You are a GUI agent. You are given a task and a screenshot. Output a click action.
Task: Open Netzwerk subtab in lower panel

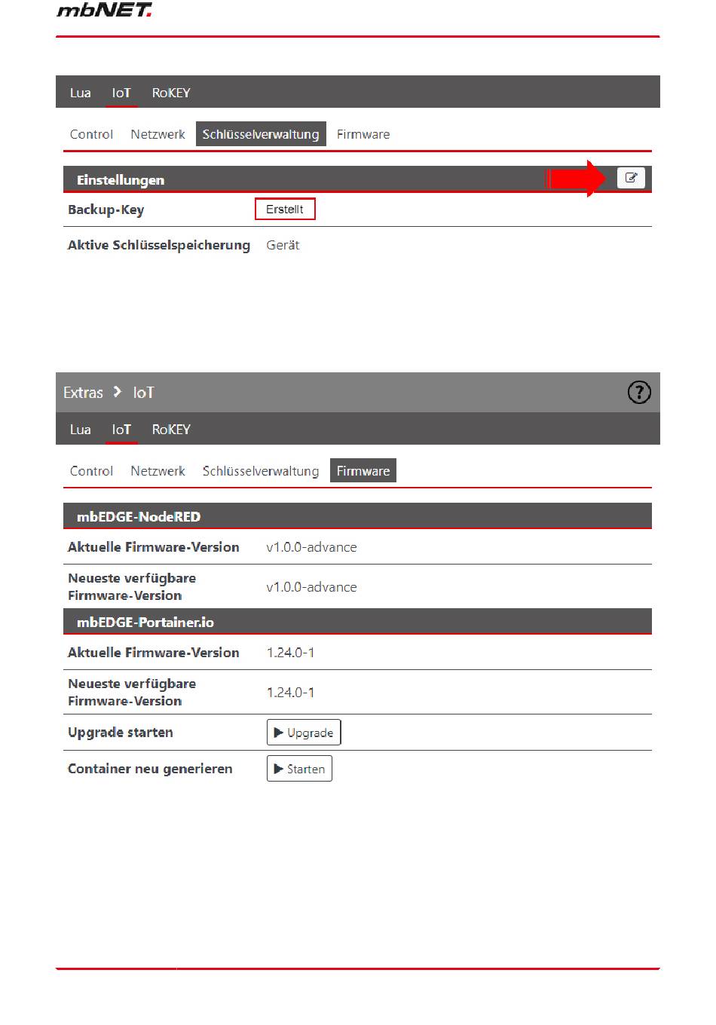tap(158, 471)
